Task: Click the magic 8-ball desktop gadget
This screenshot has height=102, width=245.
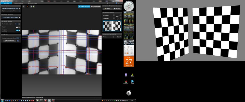Action: 128,94
